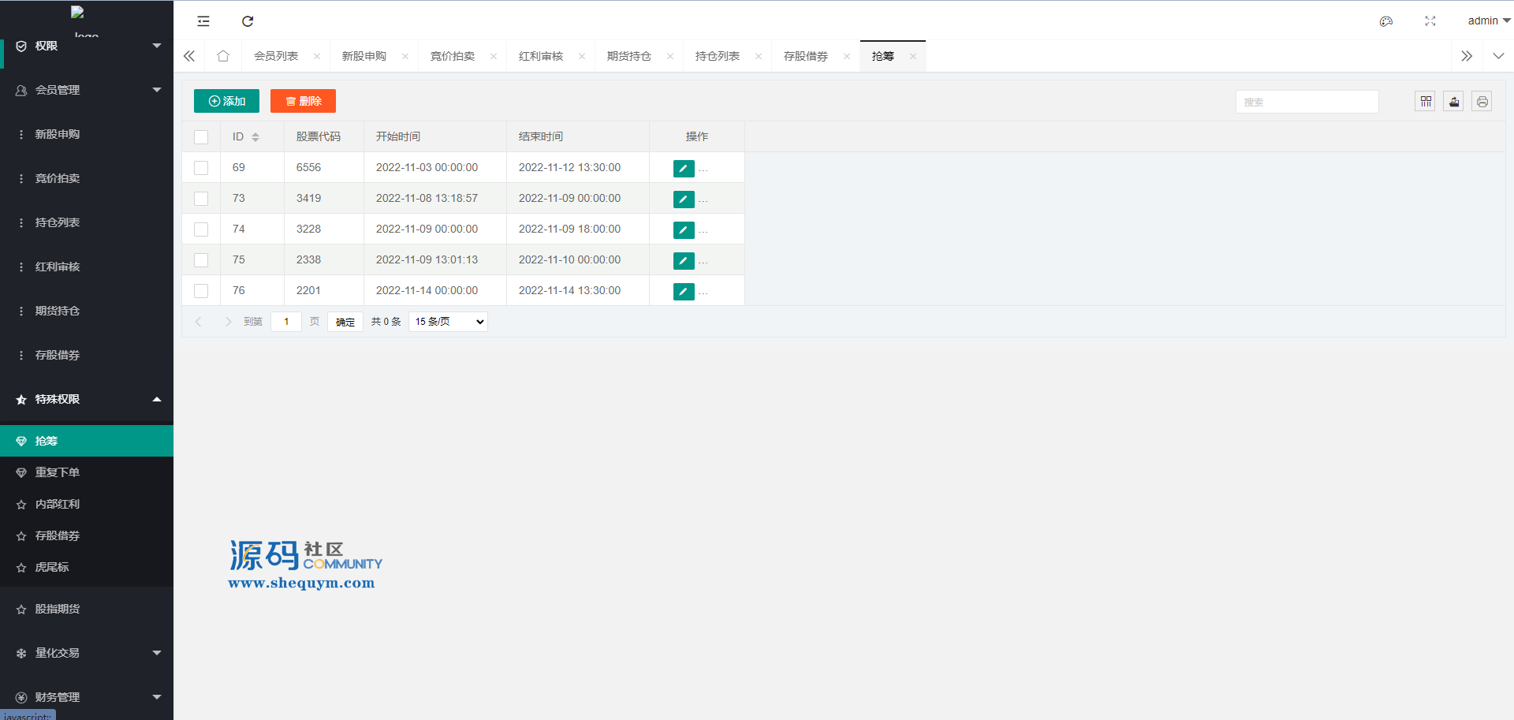Close the 持仓列表 tab
Screen dimensions: 1514x720
point(759,56)
